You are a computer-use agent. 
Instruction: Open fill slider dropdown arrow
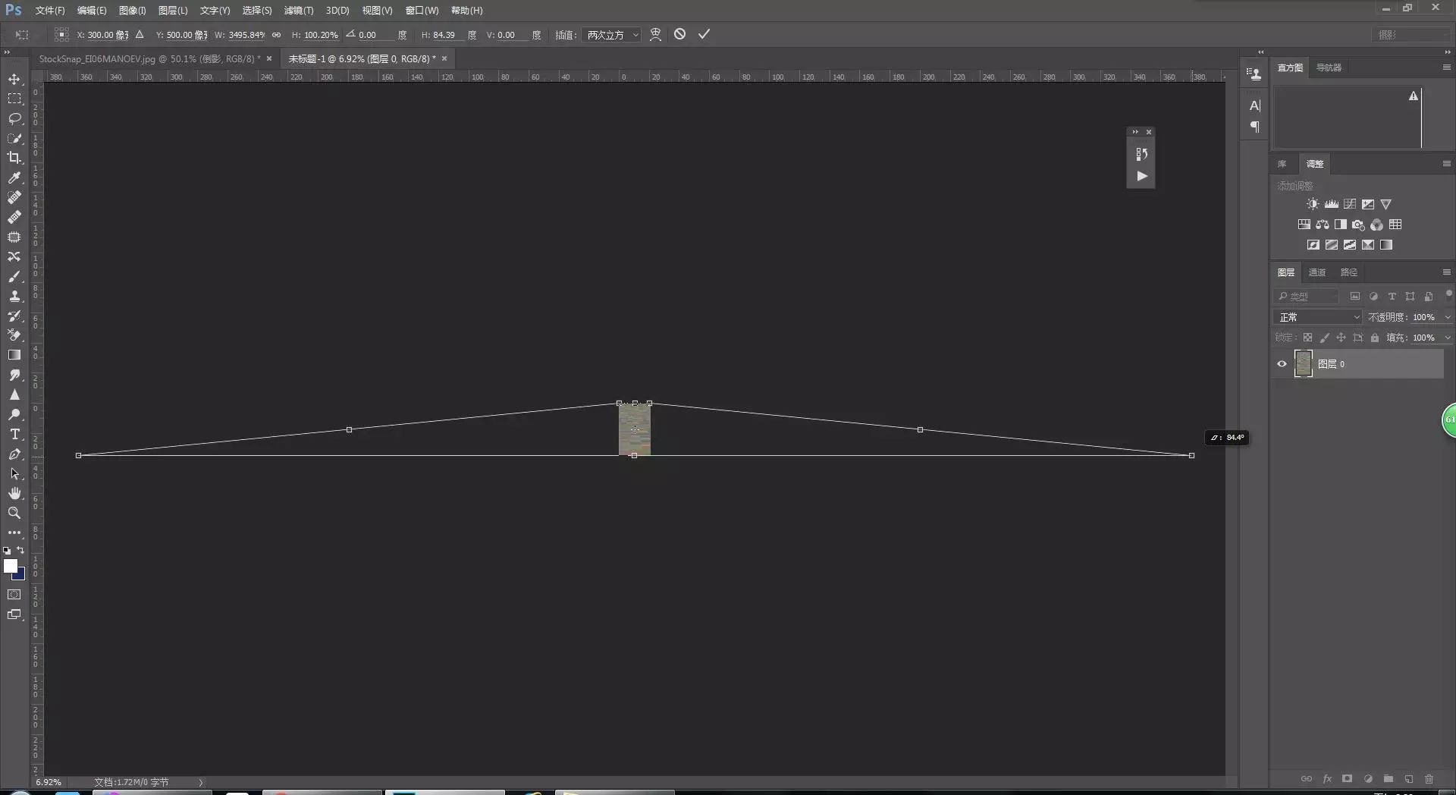pos(1447,338)
